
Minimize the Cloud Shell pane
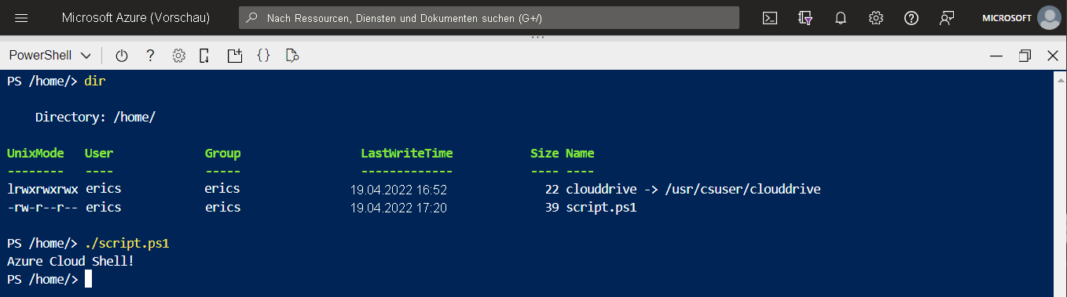(996, 56)
